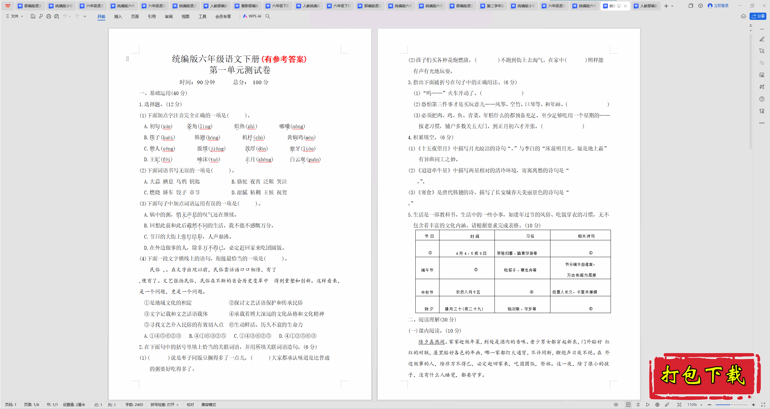Click zoom out minus button
Image resolution: width=770 pixels, height=409 pixels.
(x=710, y=405)
